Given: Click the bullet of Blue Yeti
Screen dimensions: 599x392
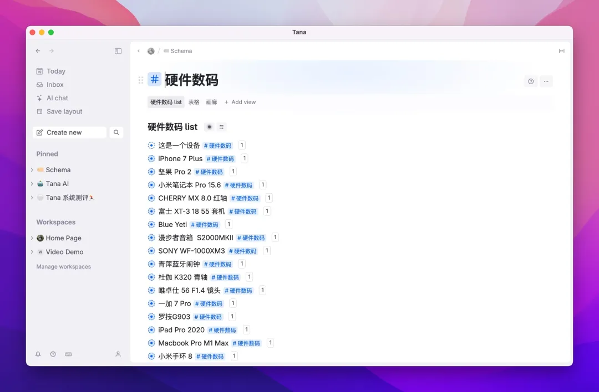Looking at the screenshot, I should [x=151, y=225].
